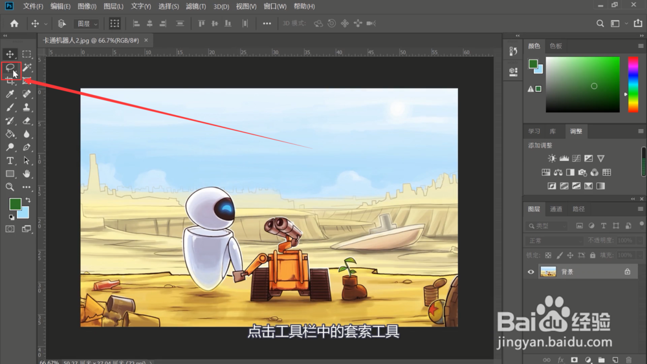647x364 pixels.
Task: Open the History panel icon
Action: pyautogui.click(x=513, y=51)
